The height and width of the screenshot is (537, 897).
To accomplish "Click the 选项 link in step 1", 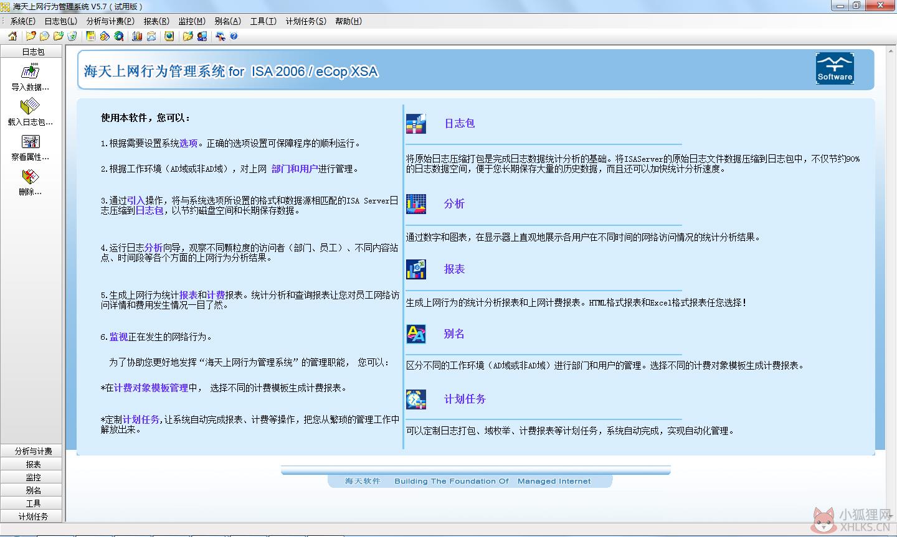I will point(189,143).
